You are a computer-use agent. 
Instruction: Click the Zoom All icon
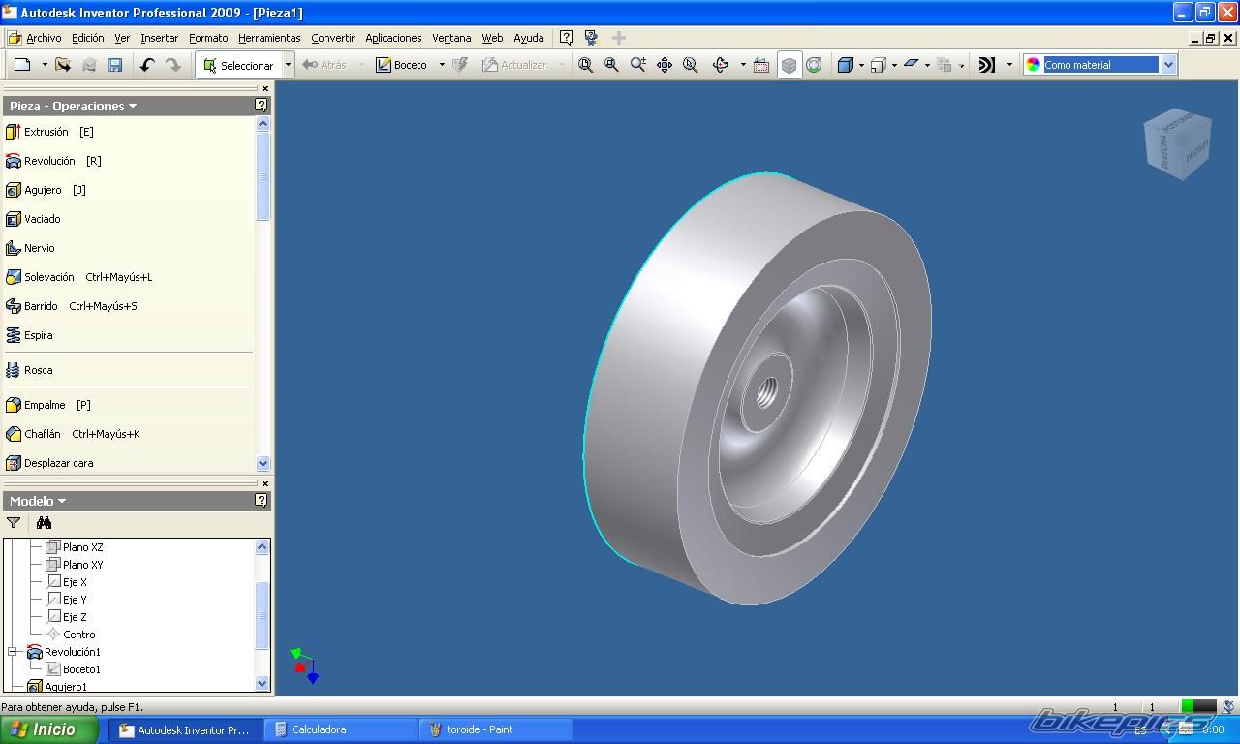point(586,65)
